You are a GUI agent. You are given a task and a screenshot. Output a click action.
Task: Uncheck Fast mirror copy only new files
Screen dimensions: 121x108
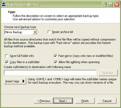(x=55, y=56)
